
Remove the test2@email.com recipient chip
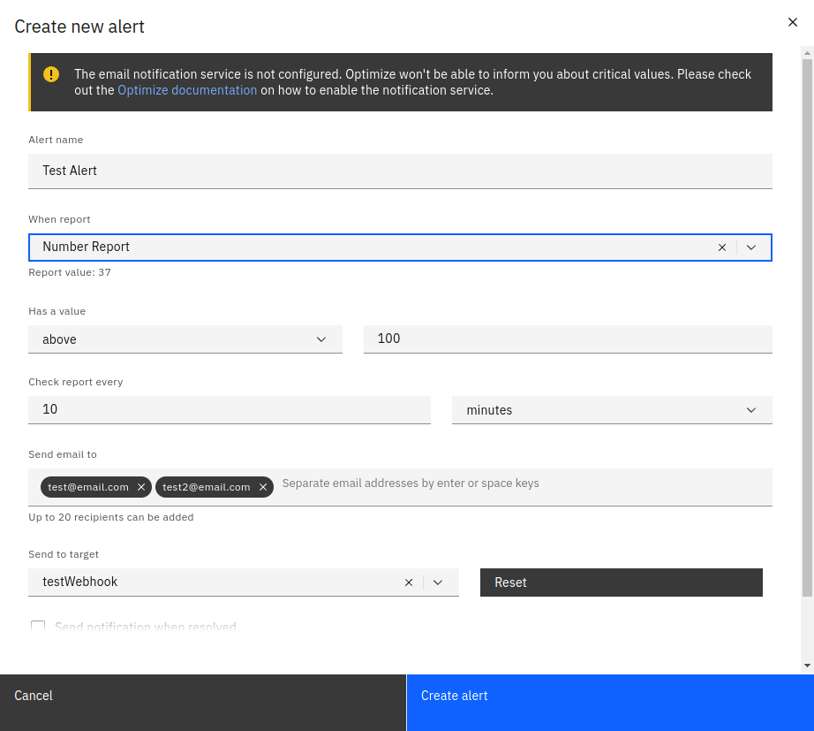click(x=263, y=486)
